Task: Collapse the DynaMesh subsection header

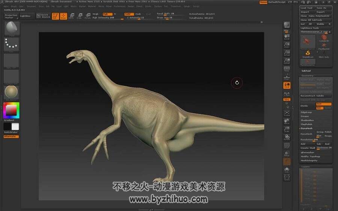Action: click(x=306, y=128)
